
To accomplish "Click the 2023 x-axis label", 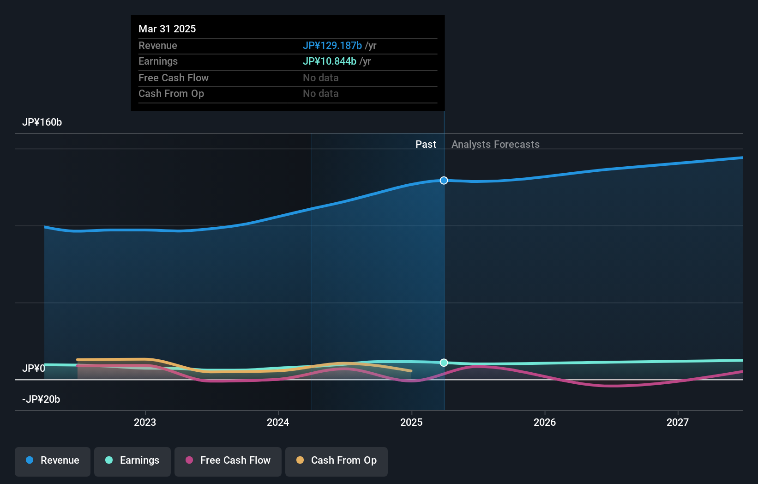I will coord(145,422).
